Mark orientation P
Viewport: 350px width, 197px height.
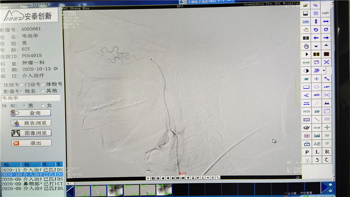[x=307, y=152]
